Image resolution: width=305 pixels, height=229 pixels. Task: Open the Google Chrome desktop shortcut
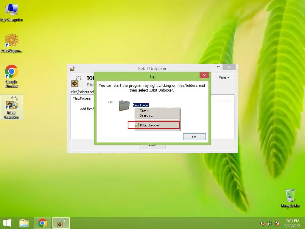pyautogui.click(x=12, y=76)
